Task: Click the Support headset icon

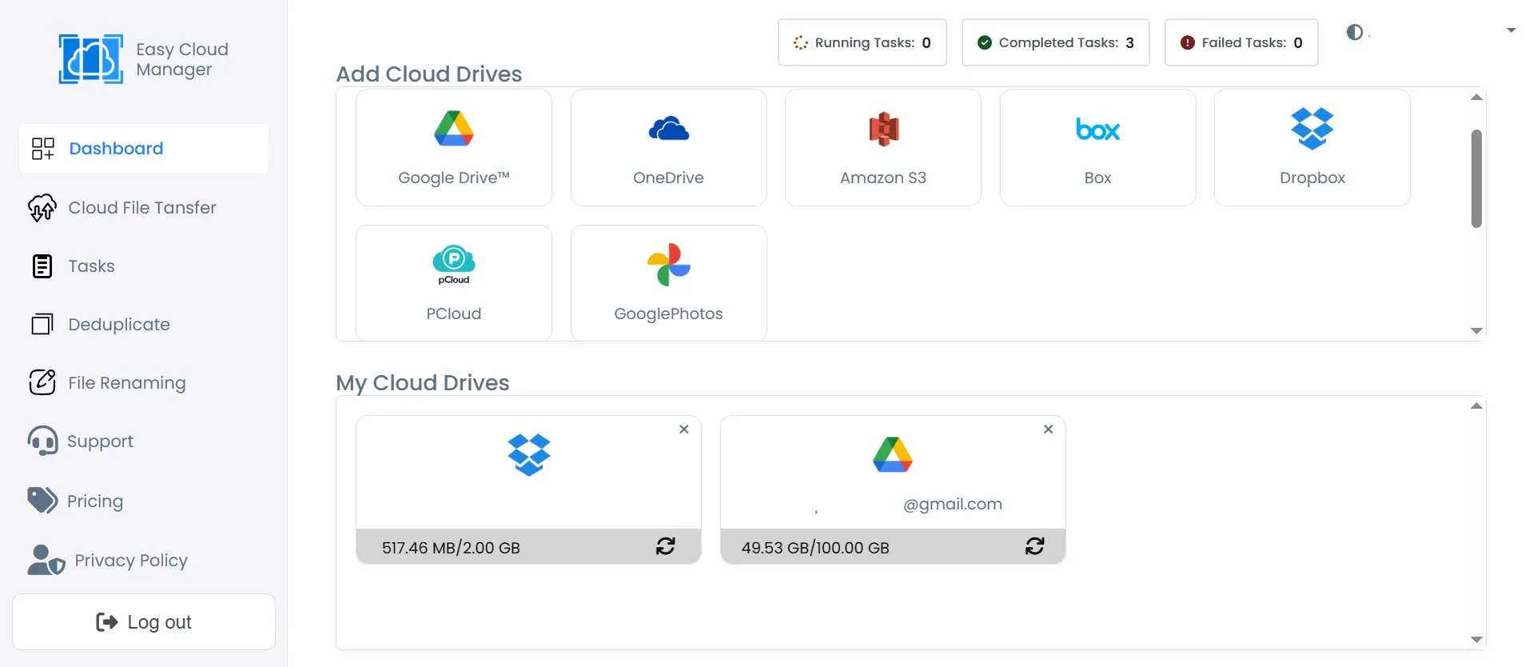Action: pyautogui.click(x=42, y=441)
